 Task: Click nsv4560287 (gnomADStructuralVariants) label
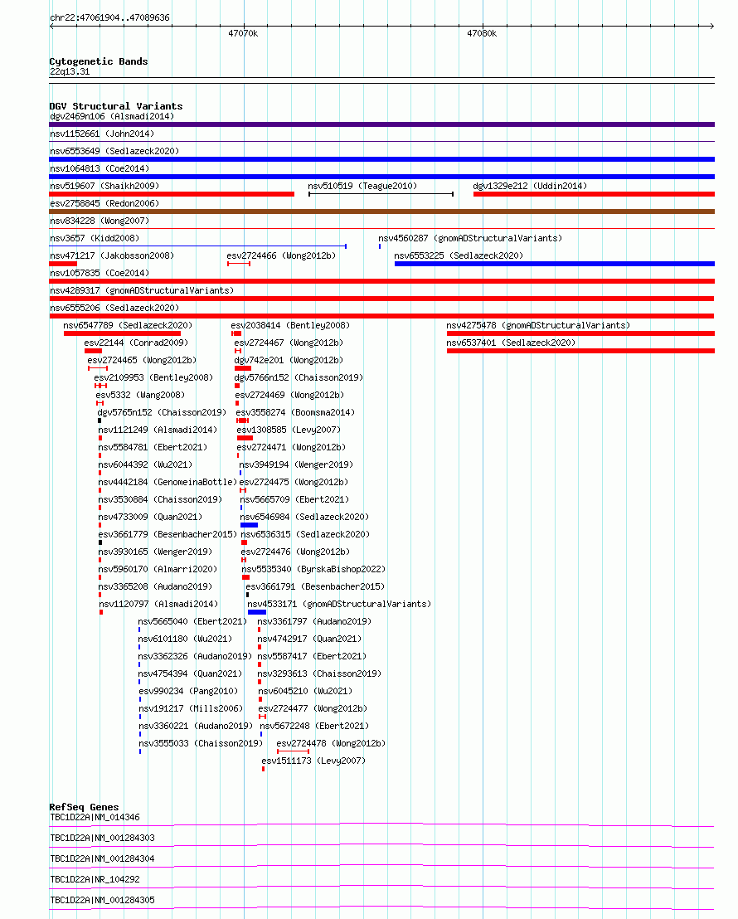click(470, 239)
